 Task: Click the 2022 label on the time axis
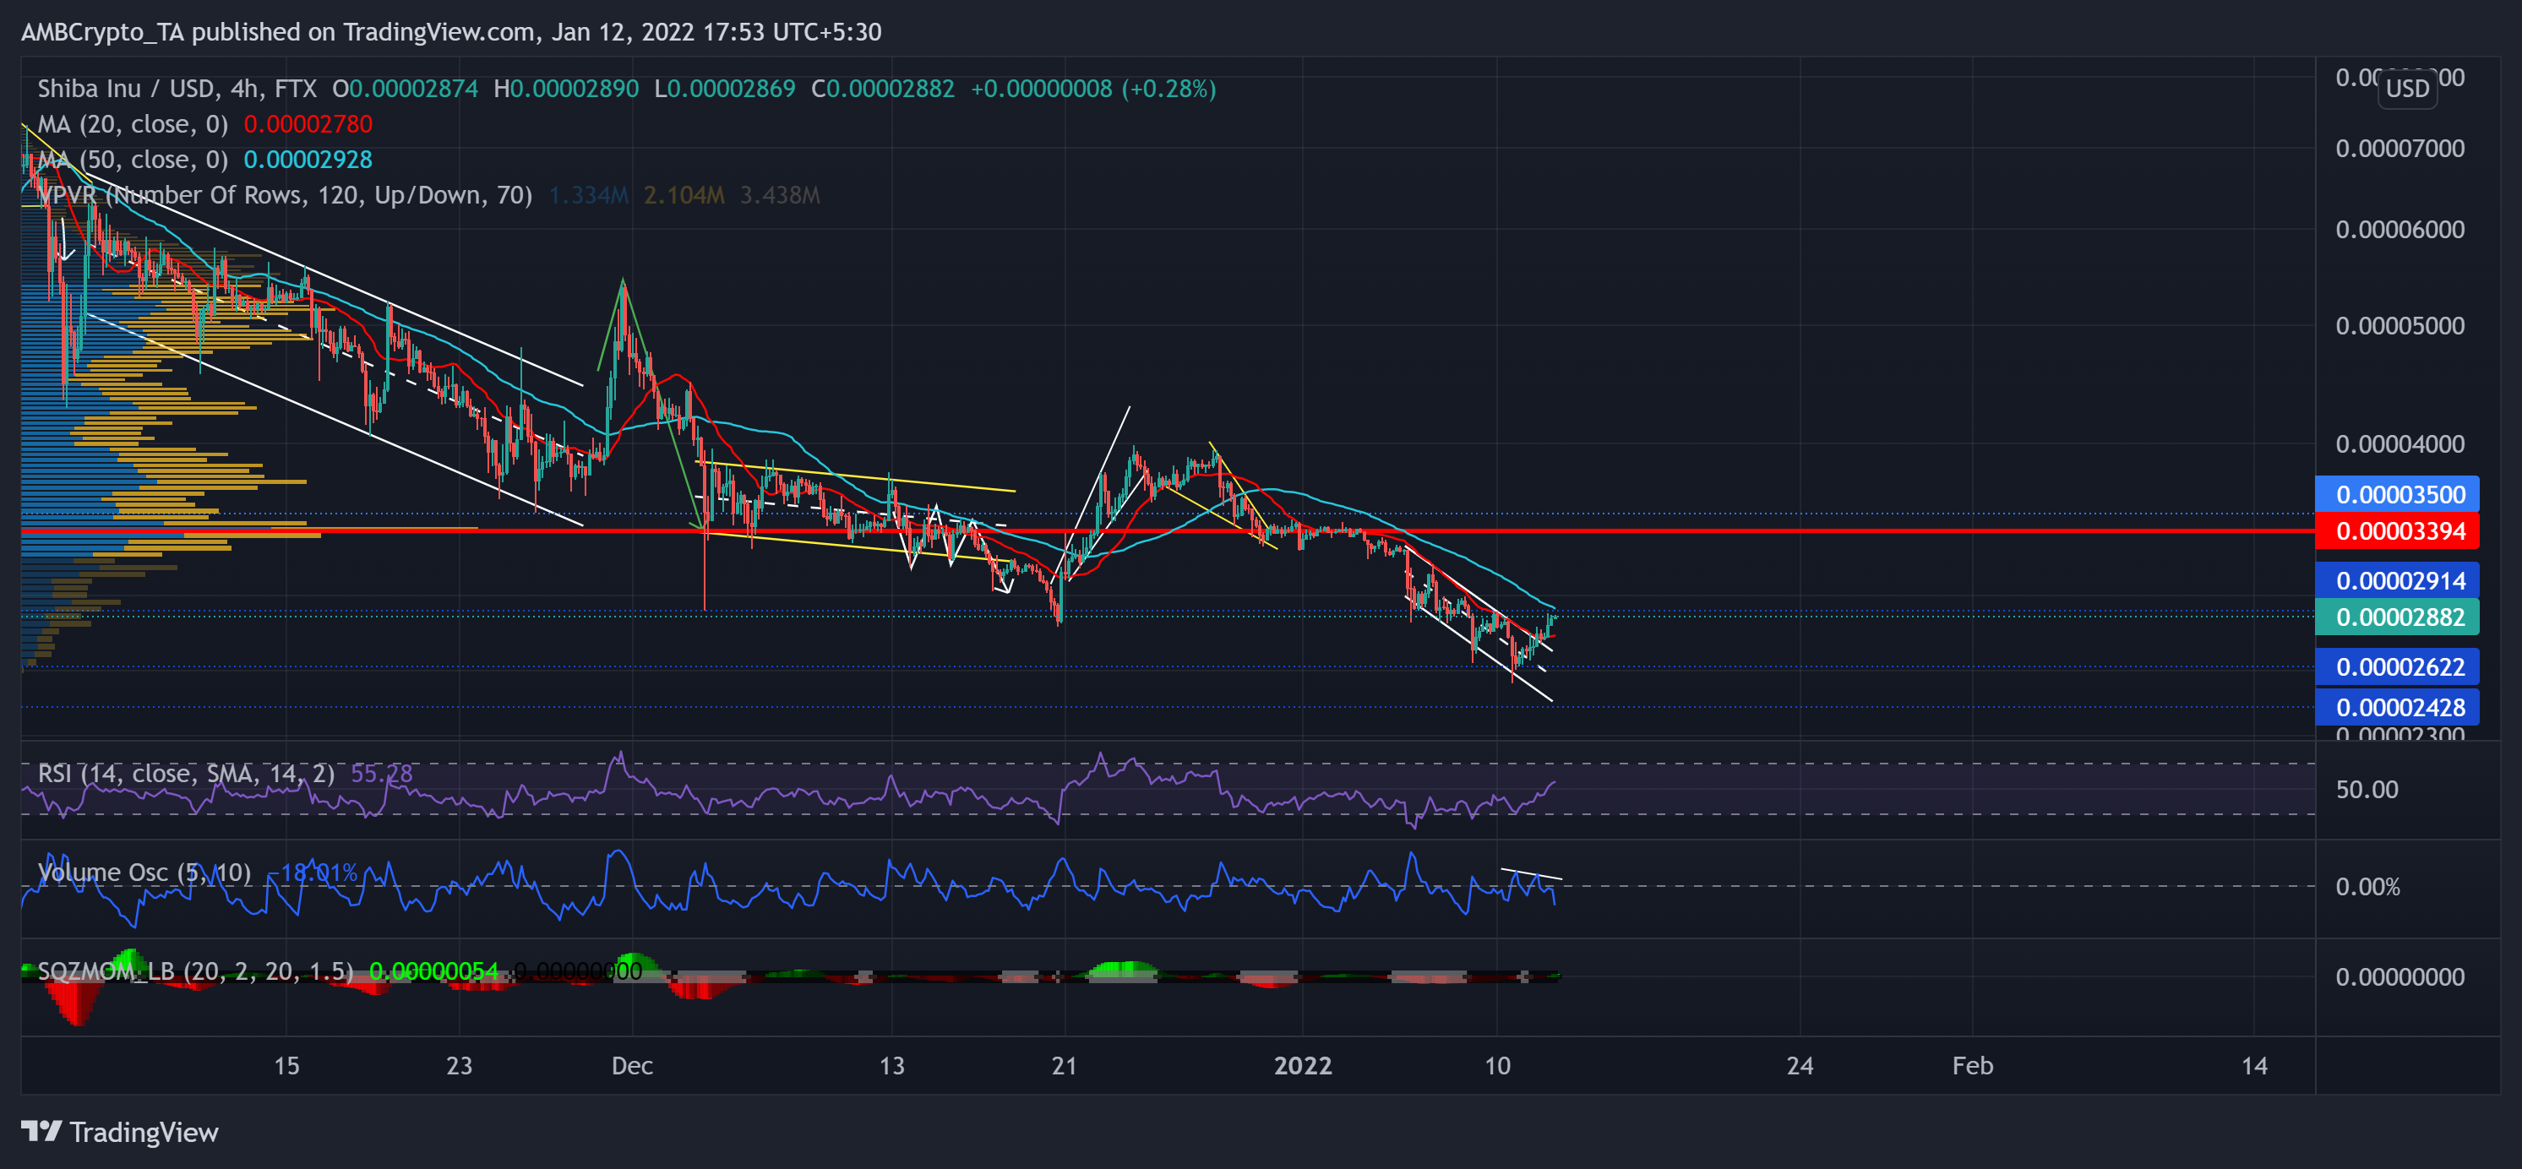click(1304, 1067)
